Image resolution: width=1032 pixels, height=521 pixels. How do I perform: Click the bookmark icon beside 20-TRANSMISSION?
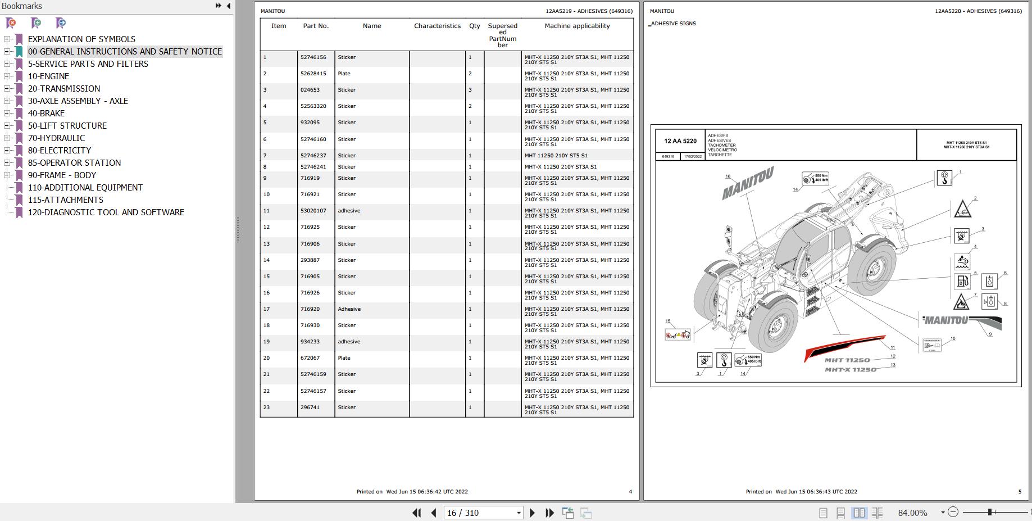tap(19, 89)
